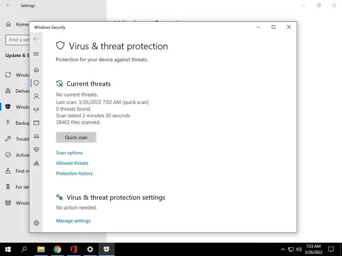Click the shield icon beside page title
342x256 pixels.
coord(60,46)
